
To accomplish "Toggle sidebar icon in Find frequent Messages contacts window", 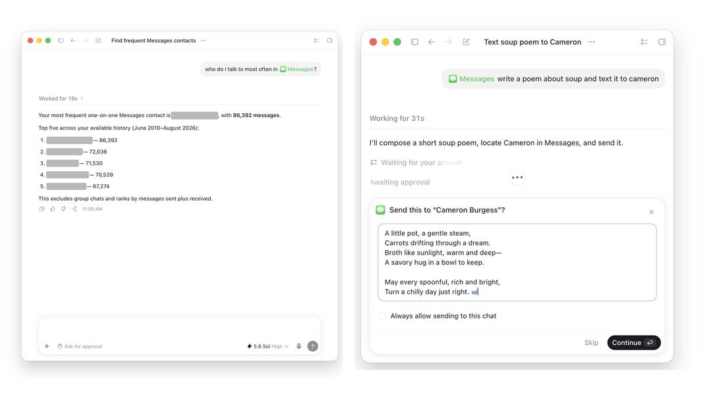I will [61, 40].
